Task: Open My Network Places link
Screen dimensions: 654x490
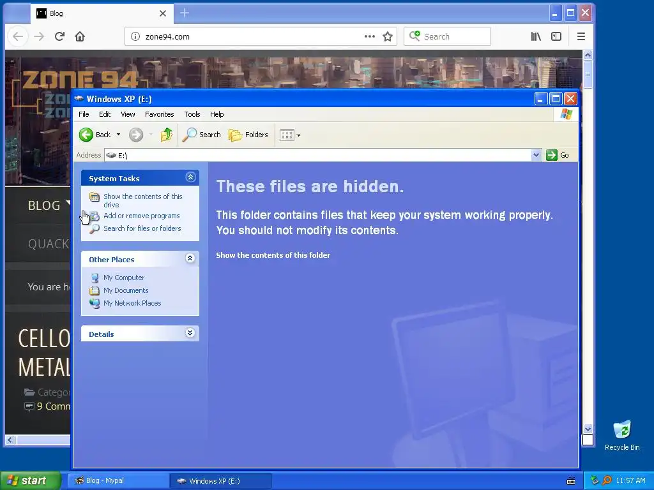Action: pos(132,303)
